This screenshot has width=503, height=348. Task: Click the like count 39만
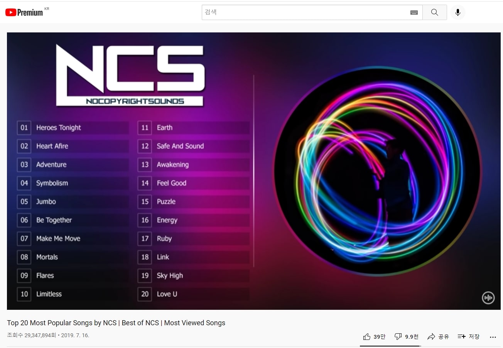click(380, 337)
